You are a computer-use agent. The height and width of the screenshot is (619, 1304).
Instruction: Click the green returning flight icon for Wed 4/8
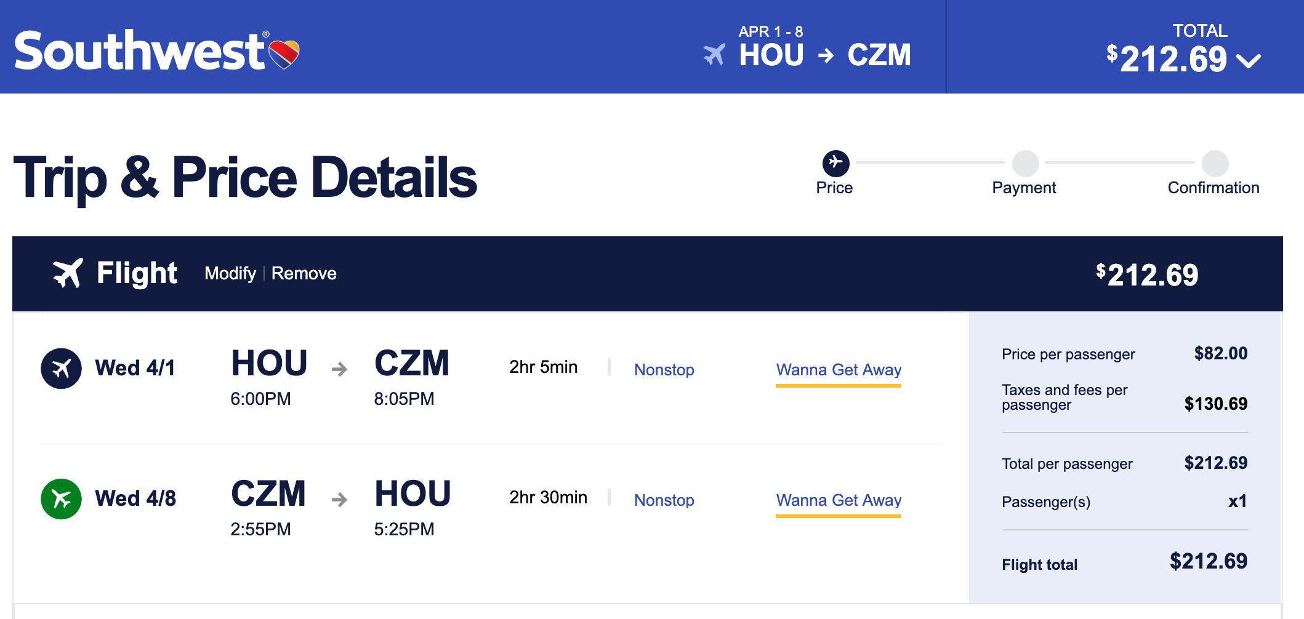(x=61, y=499)
